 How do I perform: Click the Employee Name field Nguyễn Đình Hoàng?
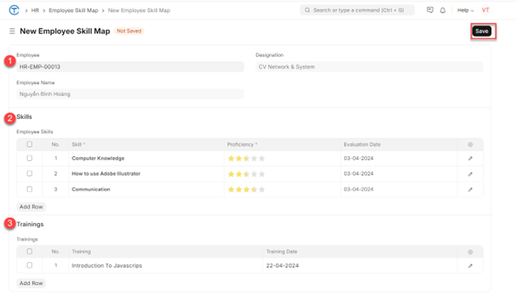131,94
